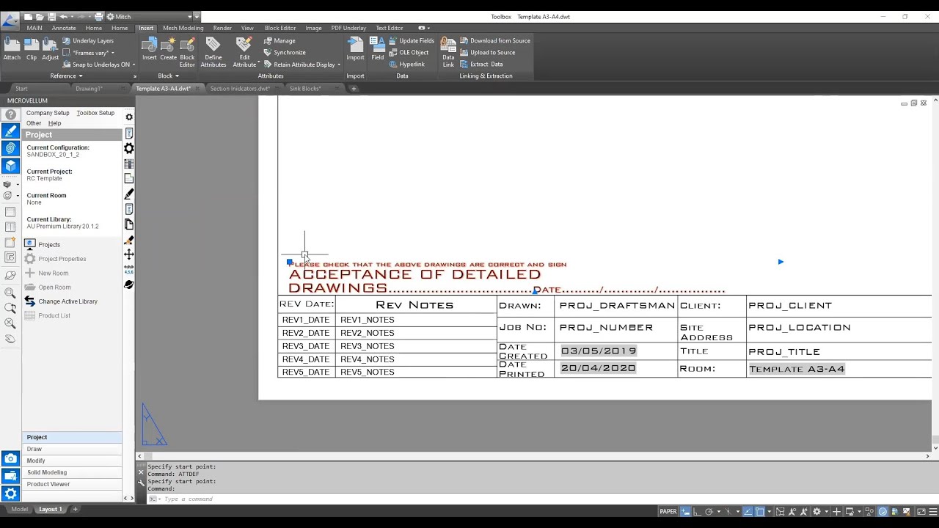This screenshot has width=939, height=528.
Task: Open the PDF Underlay ribbon tab
Action: 348,28
